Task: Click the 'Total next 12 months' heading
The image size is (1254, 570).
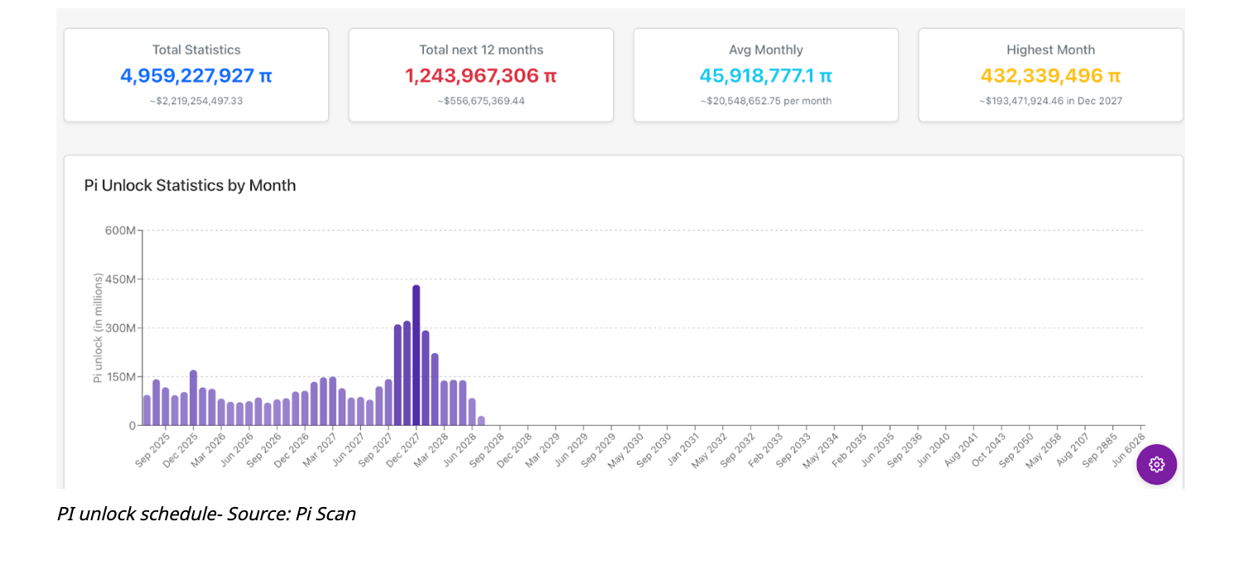Action: [480, 50]
